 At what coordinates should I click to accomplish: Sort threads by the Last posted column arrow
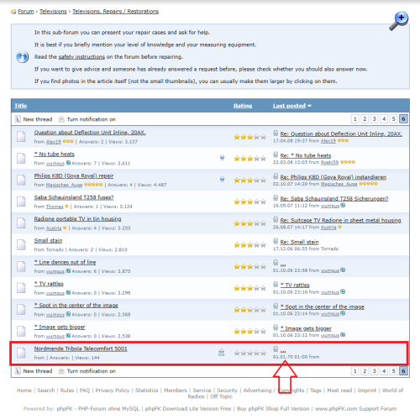pos(309,106)
